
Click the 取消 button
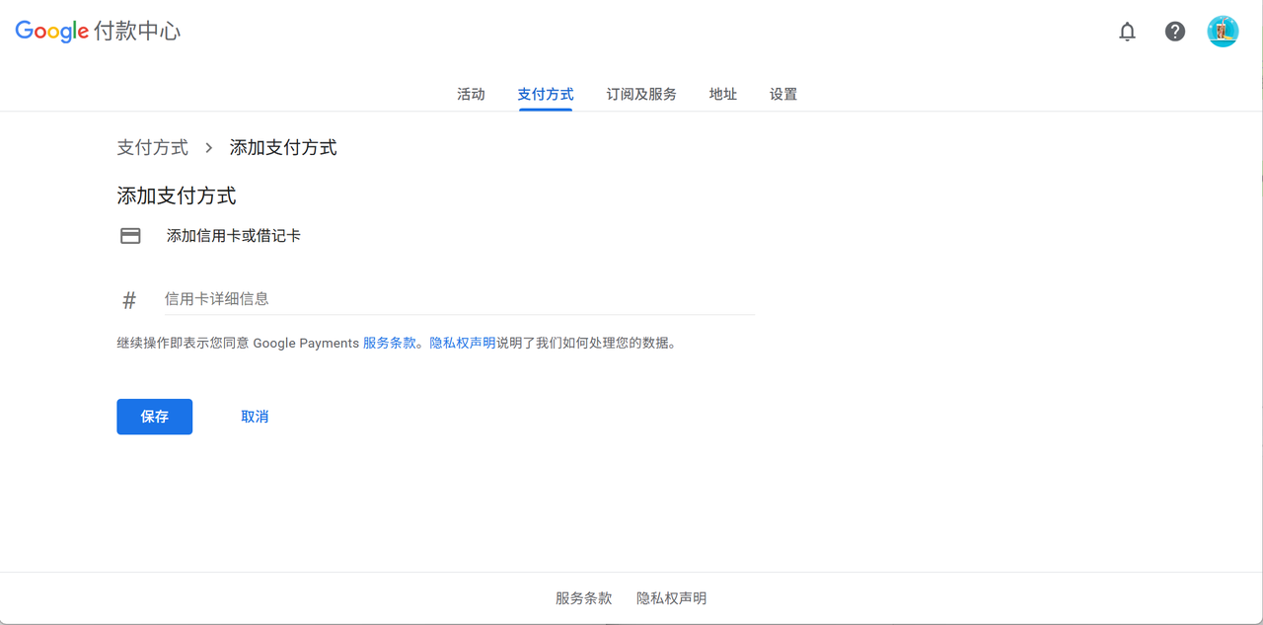tap(254, 416)
